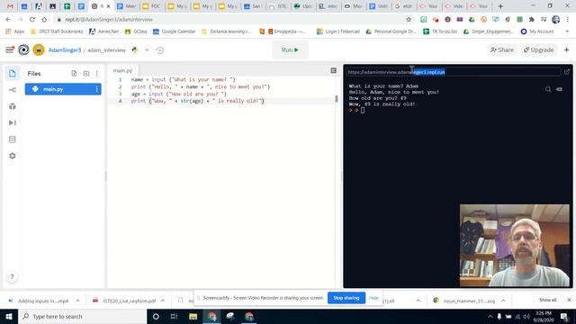576x324 pixels.
Task: Open the TA To-do list bookmark
Action: (440, 31)
